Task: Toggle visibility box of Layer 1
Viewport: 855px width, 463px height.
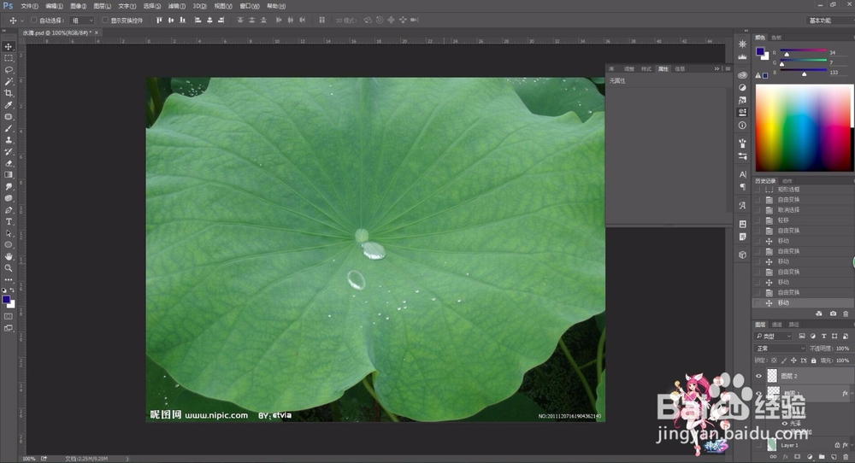Action: tap(758, 445)
